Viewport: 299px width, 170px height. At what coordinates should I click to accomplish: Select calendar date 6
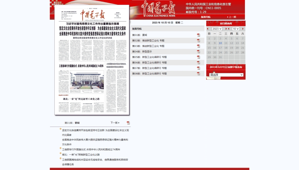(x=237, y=38)
